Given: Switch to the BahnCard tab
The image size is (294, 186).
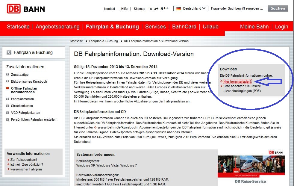Looking at the screenshot, I should tap(184, 27).
